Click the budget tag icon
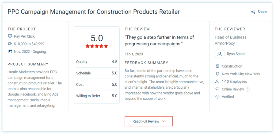The height and width of the screenshot is (134, 274). (10, 44)
